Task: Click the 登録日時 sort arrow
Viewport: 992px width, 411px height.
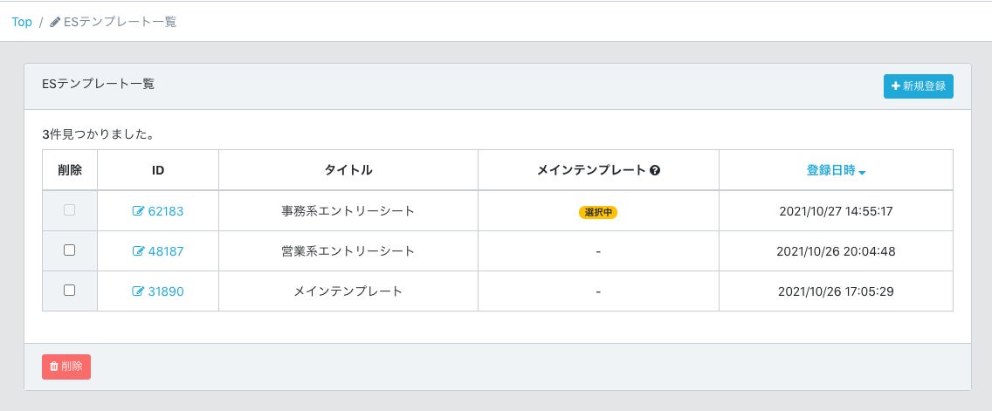Action: point(862,173)
